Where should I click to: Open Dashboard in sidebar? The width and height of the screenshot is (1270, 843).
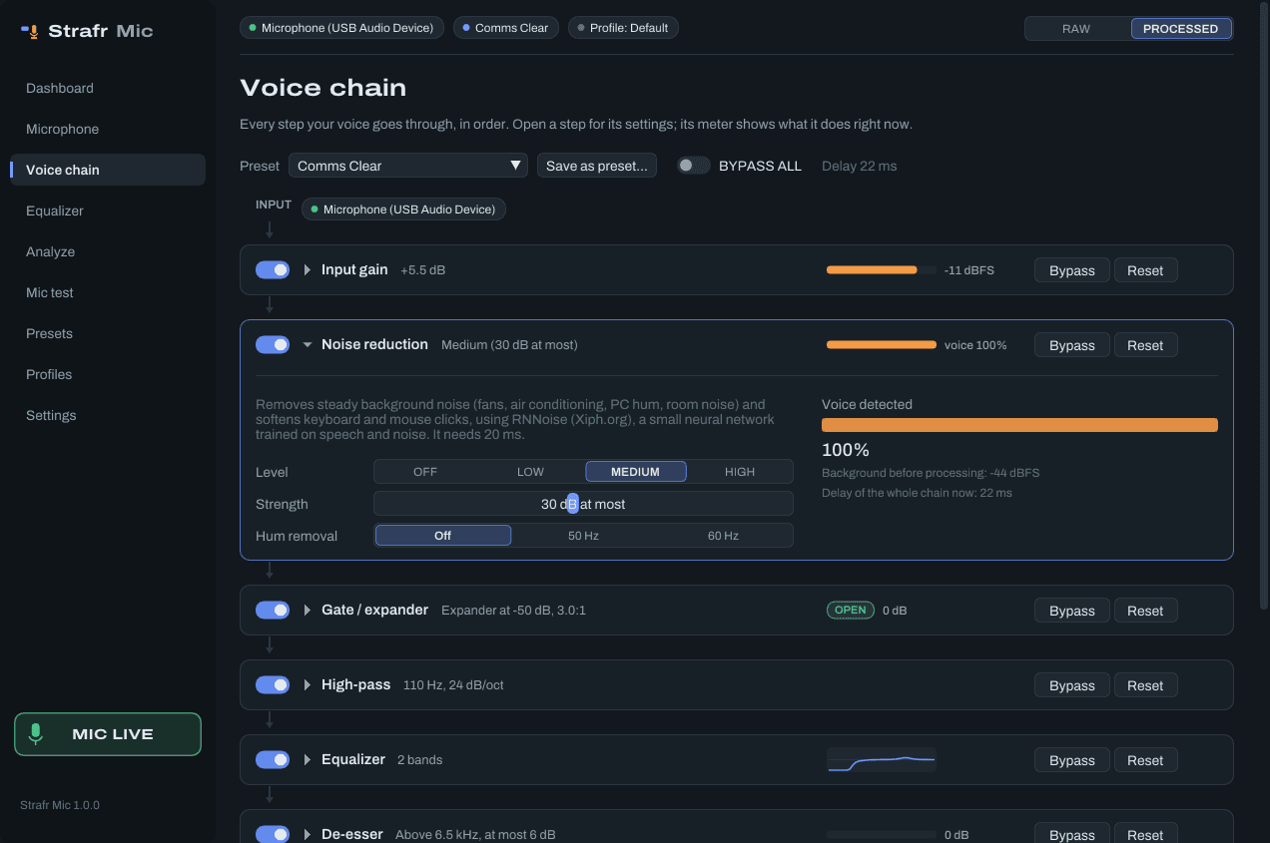point(108,88)
